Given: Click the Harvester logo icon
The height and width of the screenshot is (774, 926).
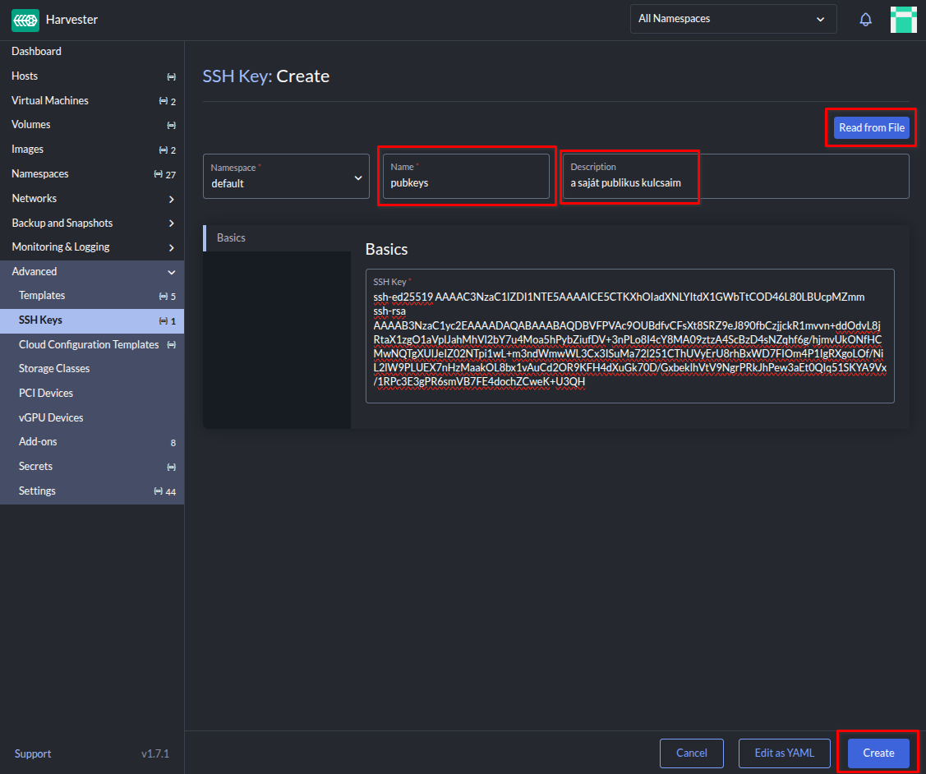Looking at the screenshot, I should click(x=25, y=19).
